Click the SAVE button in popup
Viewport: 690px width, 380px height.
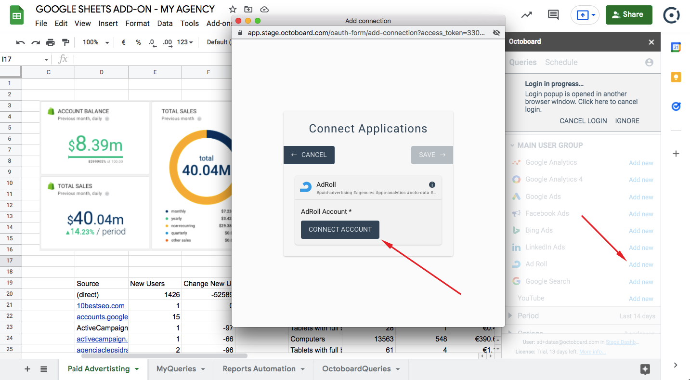coord(432,155)
